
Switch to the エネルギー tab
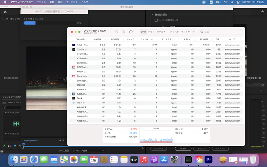[x=162, y=32]
